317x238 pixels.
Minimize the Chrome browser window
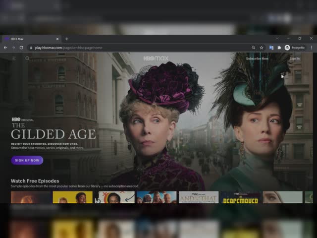(288, 38)
